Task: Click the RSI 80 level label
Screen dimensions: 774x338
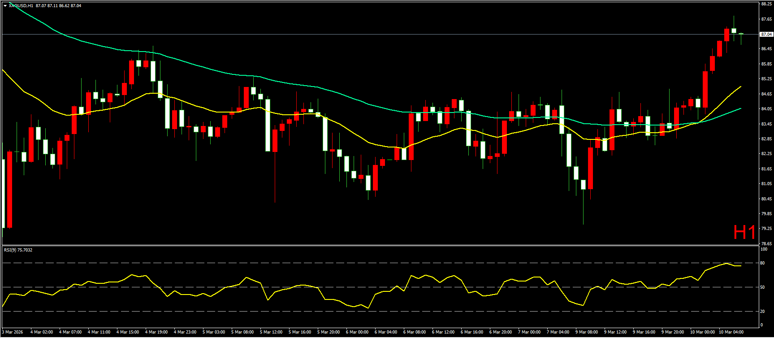Action: pyautogui.click(x=762, y=263)
